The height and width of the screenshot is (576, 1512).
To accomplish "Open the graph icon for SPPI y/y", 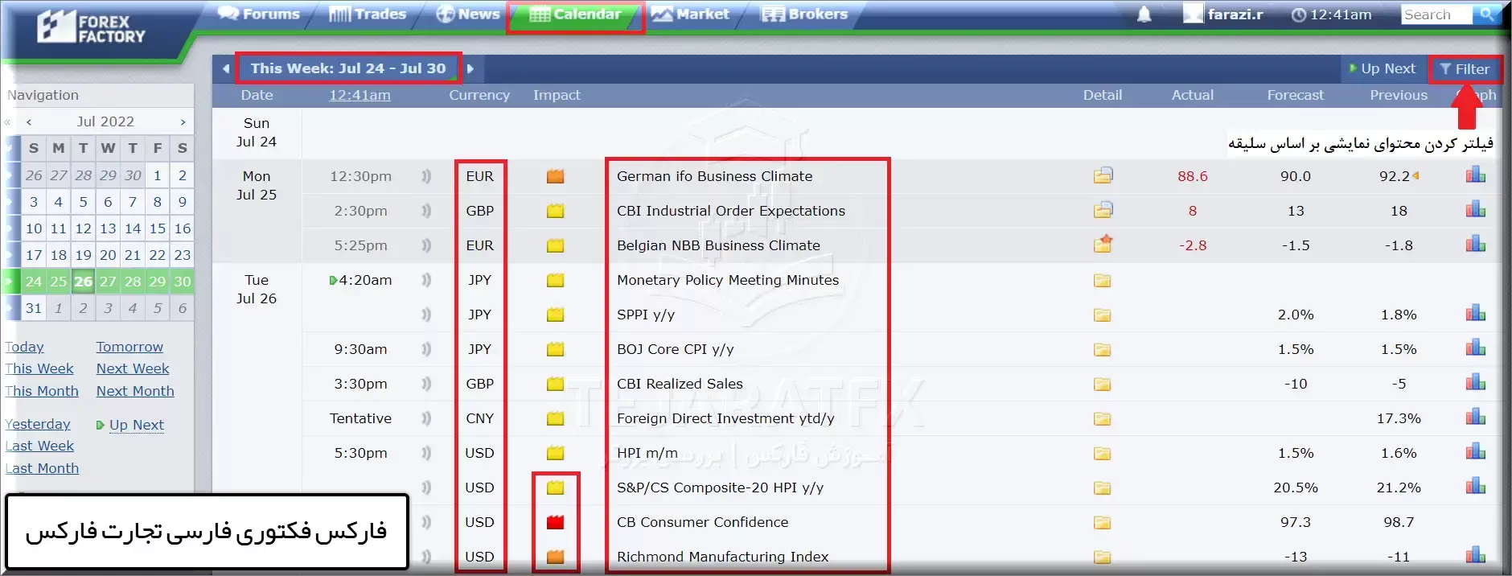I will 1475,314.
